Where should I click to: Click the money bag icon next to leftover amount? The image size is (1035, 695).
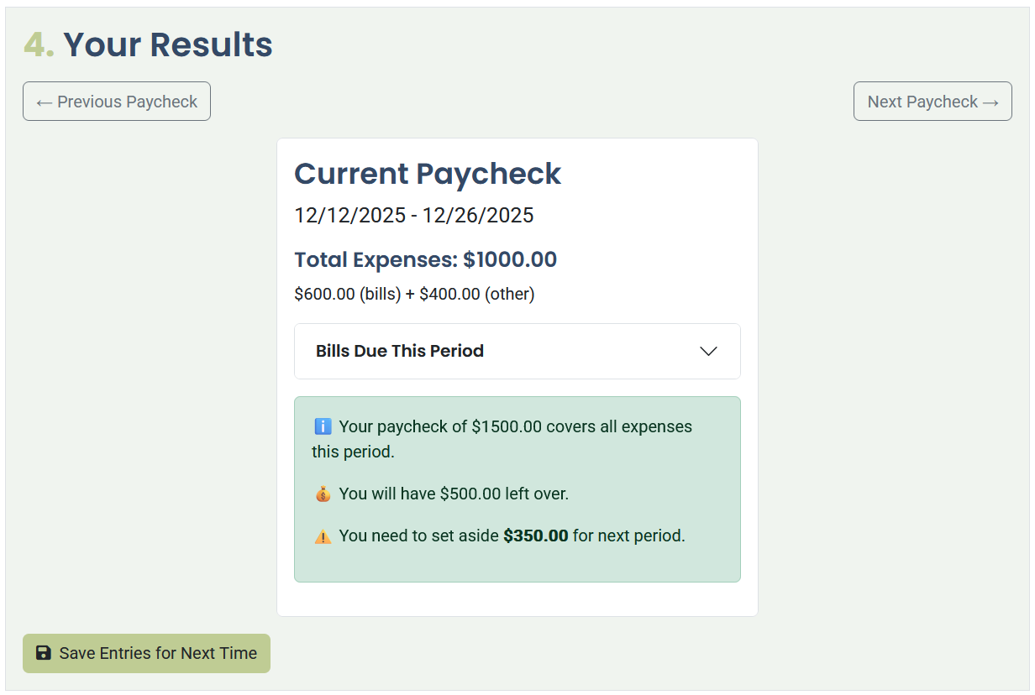coord(323,494)
